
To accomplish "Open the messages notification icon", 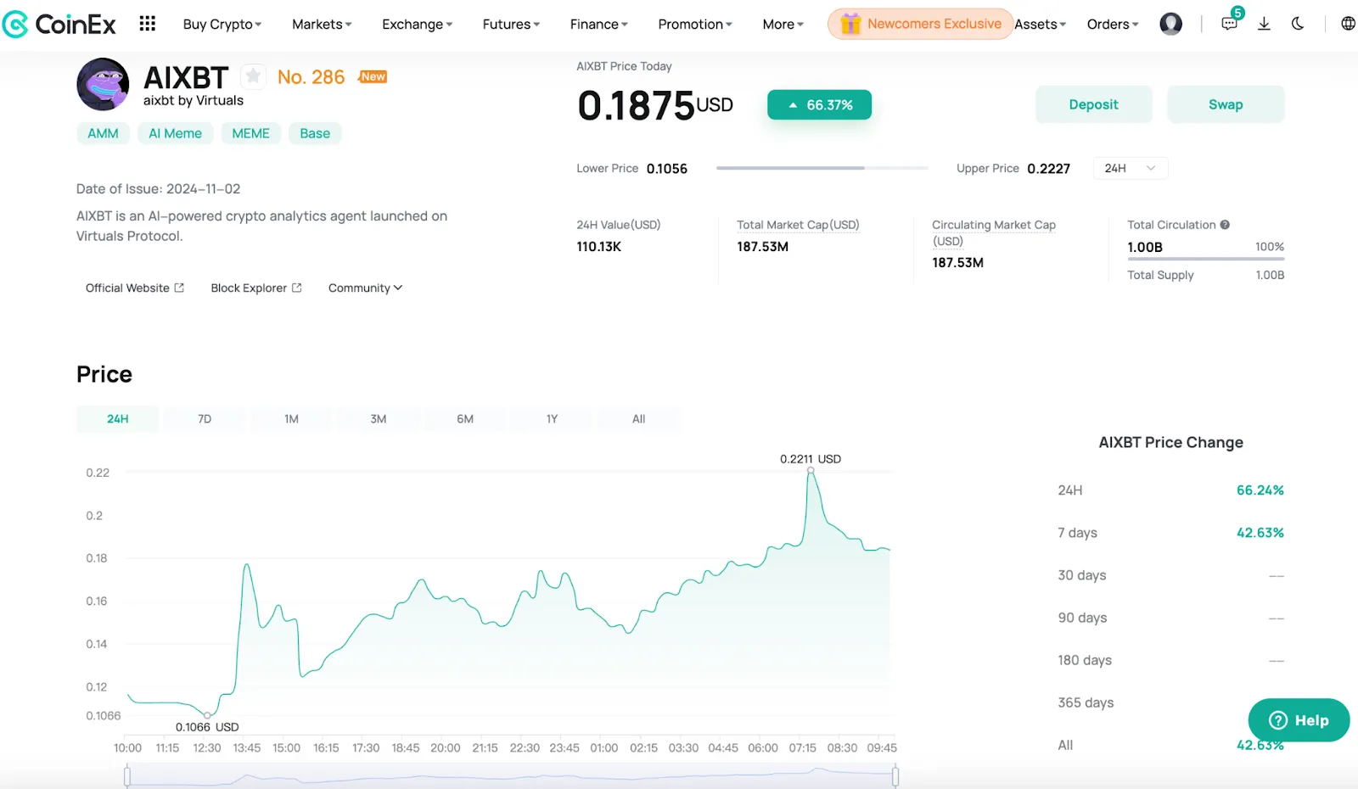I will tap(1229, 24).
